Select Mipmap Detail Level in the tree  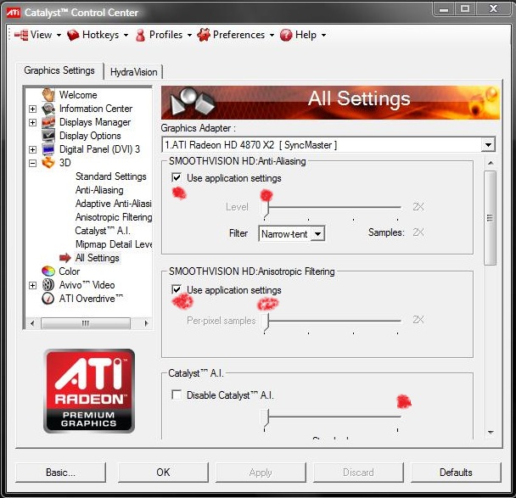pyautogui.click(x=114, y=244)
